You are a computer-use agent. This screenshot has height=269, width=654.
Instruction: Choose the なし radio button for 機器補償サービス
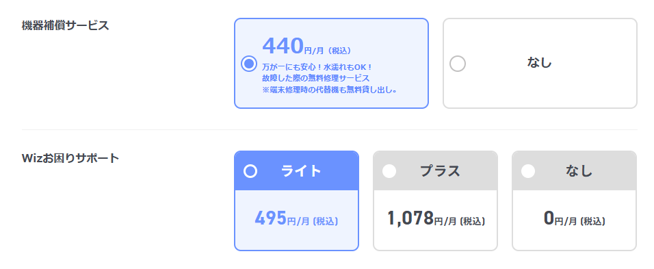[x=458, y=64]
